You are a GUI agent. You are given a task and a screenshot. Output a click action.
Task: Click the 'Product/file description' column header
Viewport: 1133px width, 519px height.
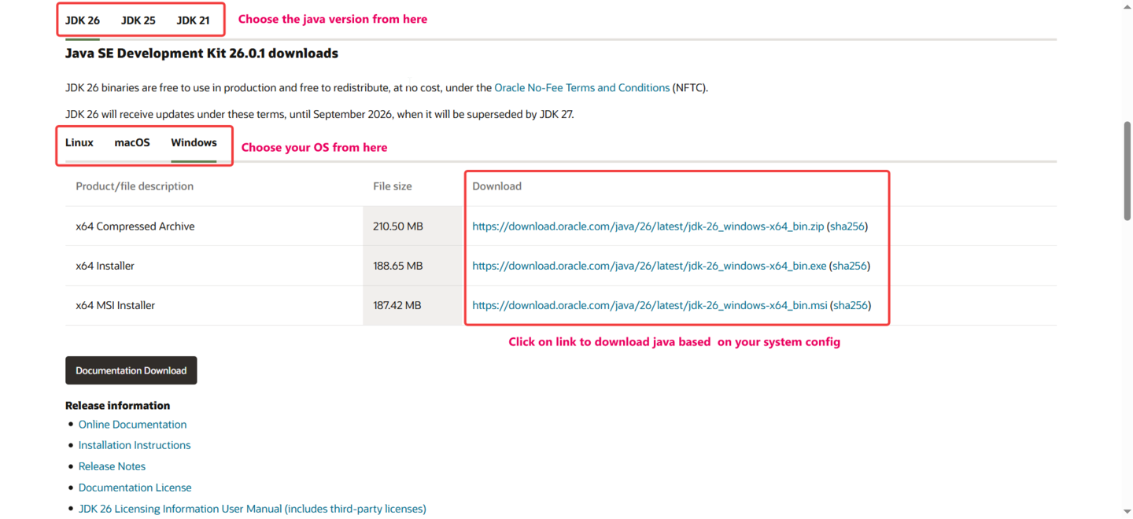tap(135, 186)
